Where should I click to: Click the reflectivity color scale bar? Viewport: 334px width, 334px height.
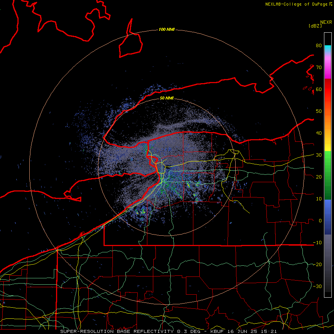pos(328,165)
